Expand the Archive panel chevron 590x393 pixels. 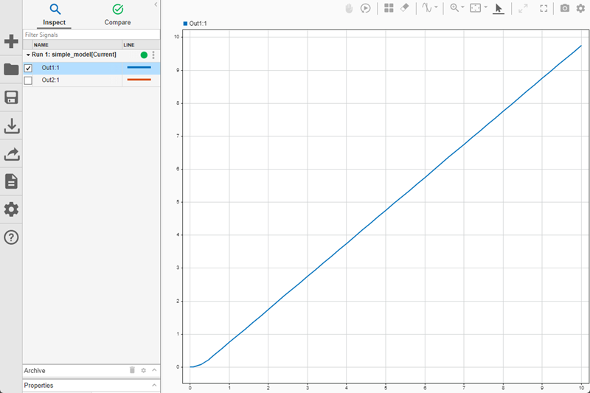coord(154,370)
